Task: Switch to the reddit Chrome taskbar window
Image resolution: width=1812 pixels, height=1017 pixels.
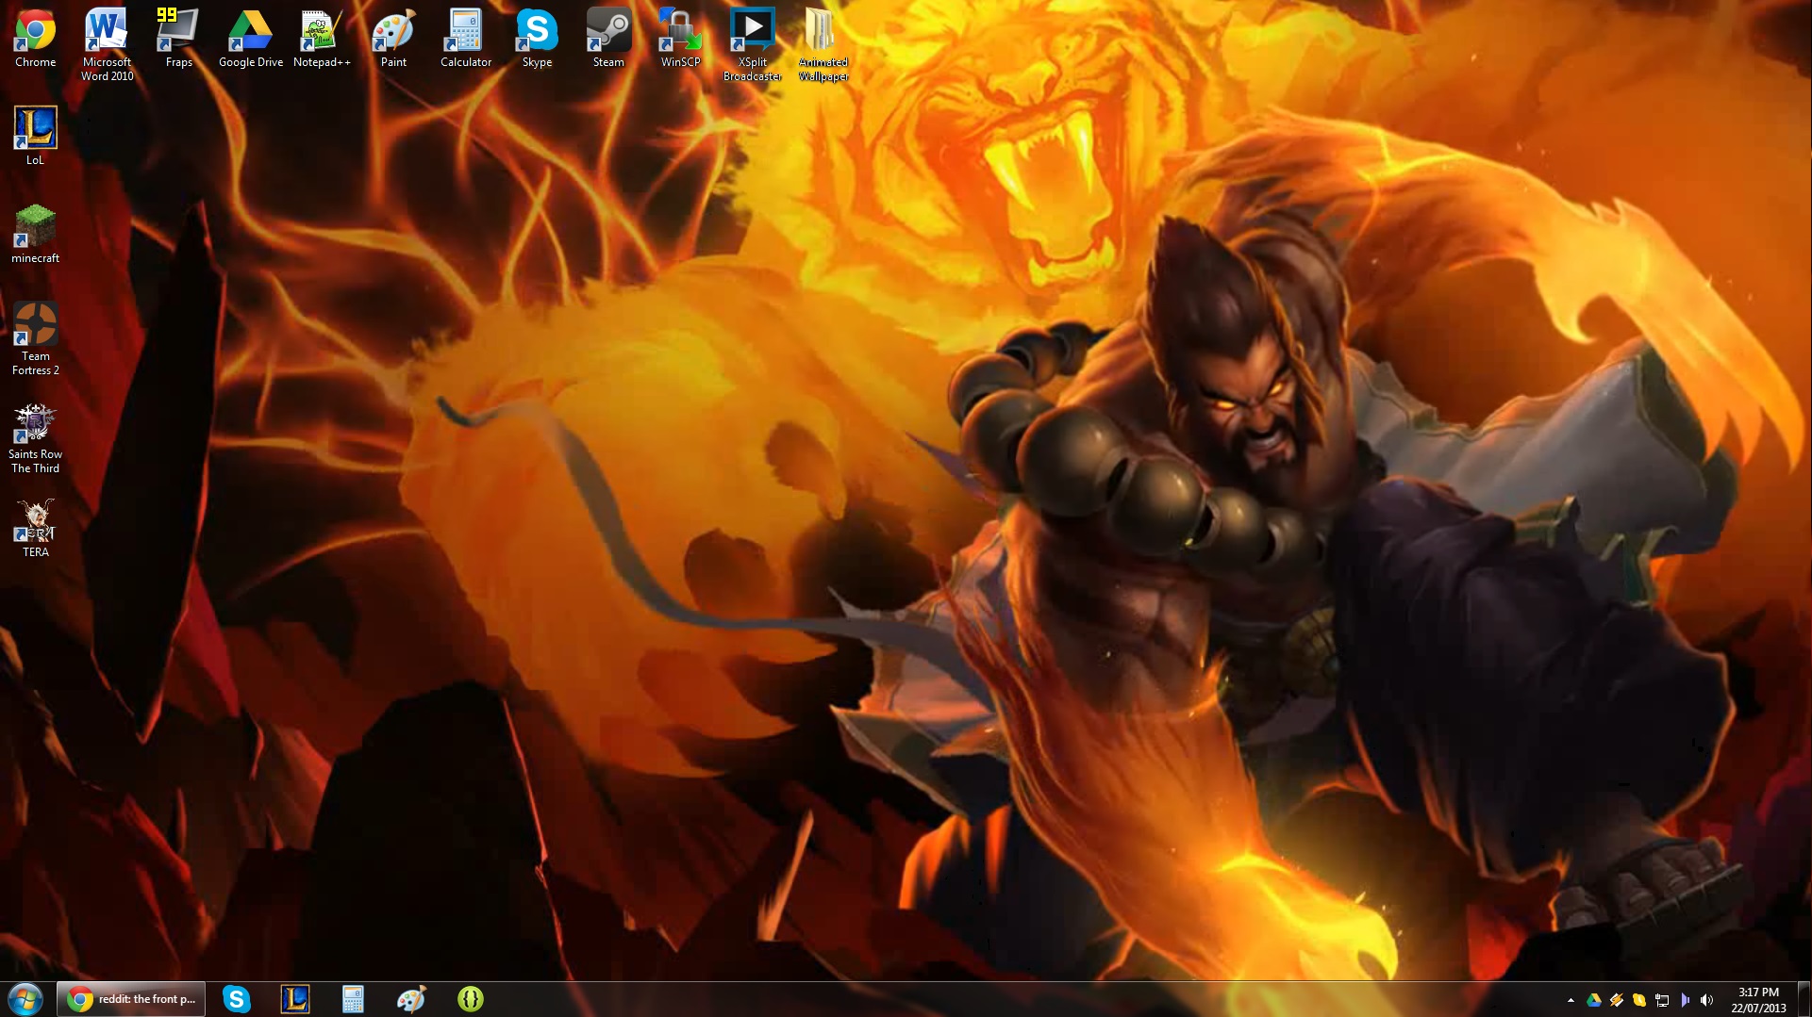Action: 131,999
